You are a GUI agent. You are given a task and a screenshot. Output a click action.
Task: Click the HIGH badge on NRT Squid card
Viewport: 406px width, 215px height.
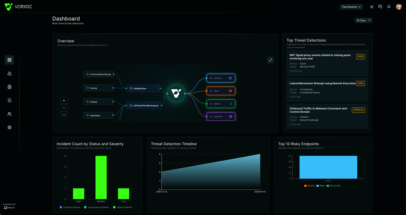pos(361,57)
